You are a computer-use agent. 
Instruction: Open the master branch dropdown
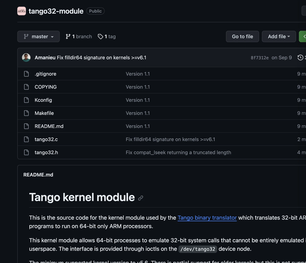coord(39,36)
